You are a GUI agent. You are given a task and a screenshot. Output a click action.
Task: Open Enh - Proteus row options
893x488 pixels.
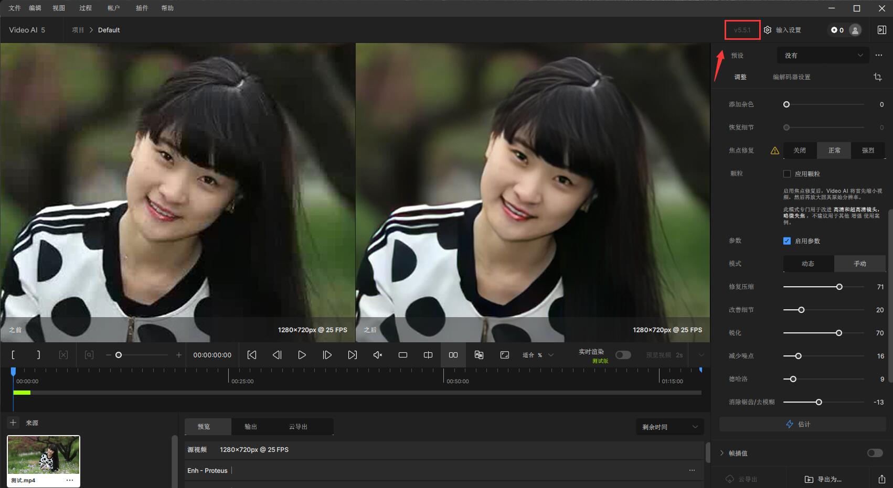[x=692, y=470]
